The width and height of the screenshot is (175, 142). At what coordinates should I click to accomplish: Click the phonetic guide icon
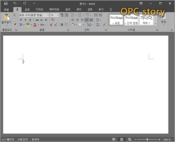point(62,15)
